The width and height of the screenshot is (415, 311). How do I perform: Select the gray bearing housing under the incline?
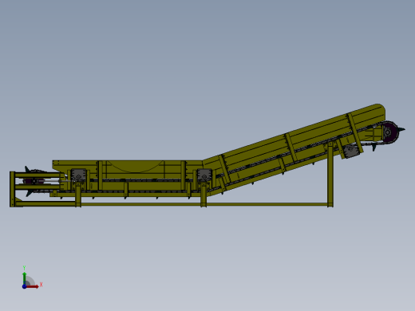tap(351, 151)
